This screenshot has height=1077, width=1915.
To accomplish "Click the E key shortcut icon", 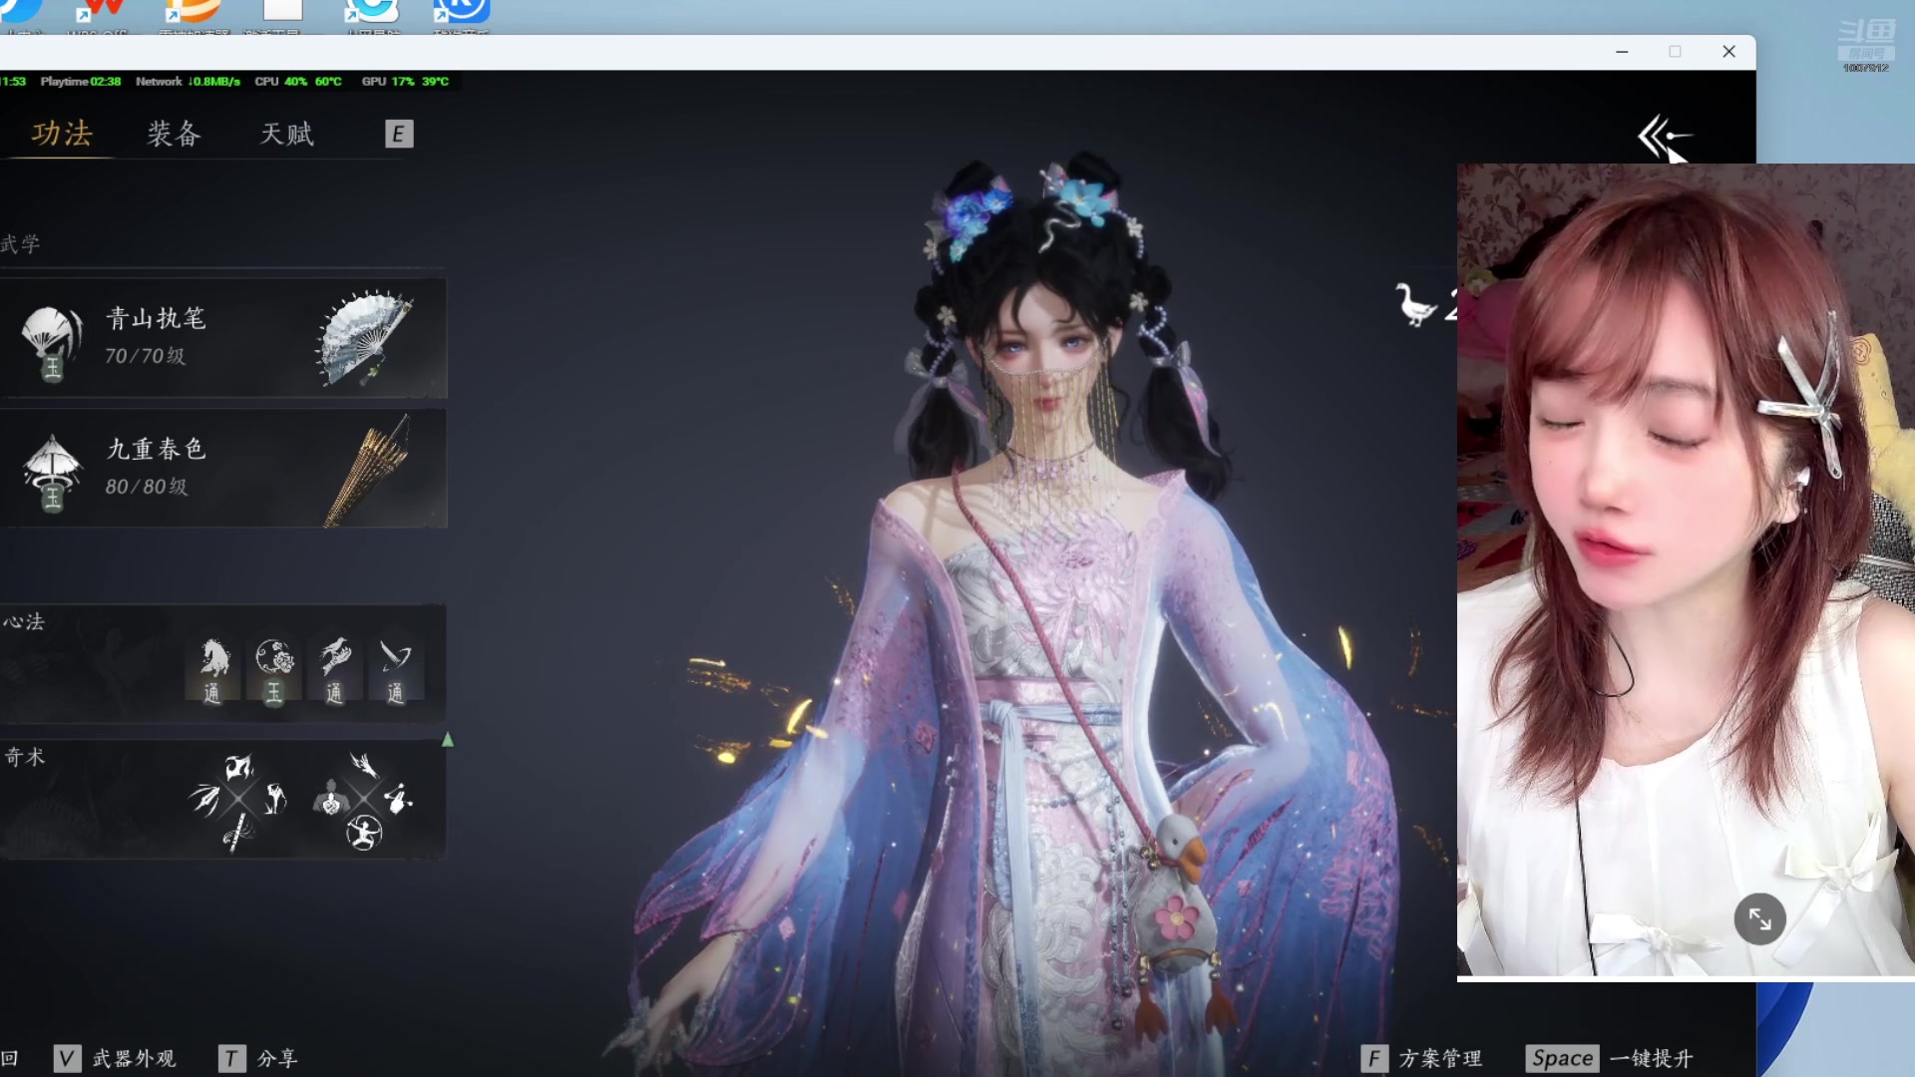I will pyautogui.click(x=399, y=134).
